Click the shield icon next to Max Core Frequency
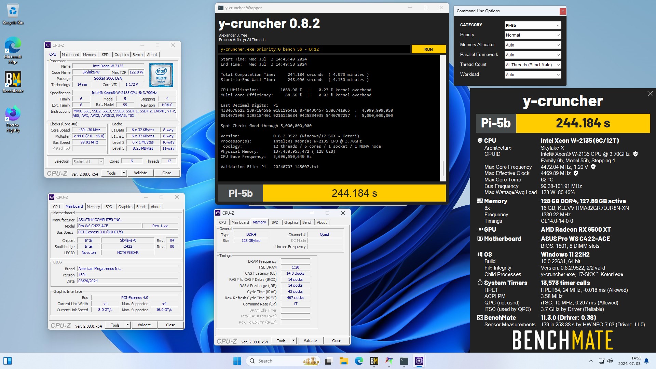Screen dimensions: 656x369 (593, 167)
